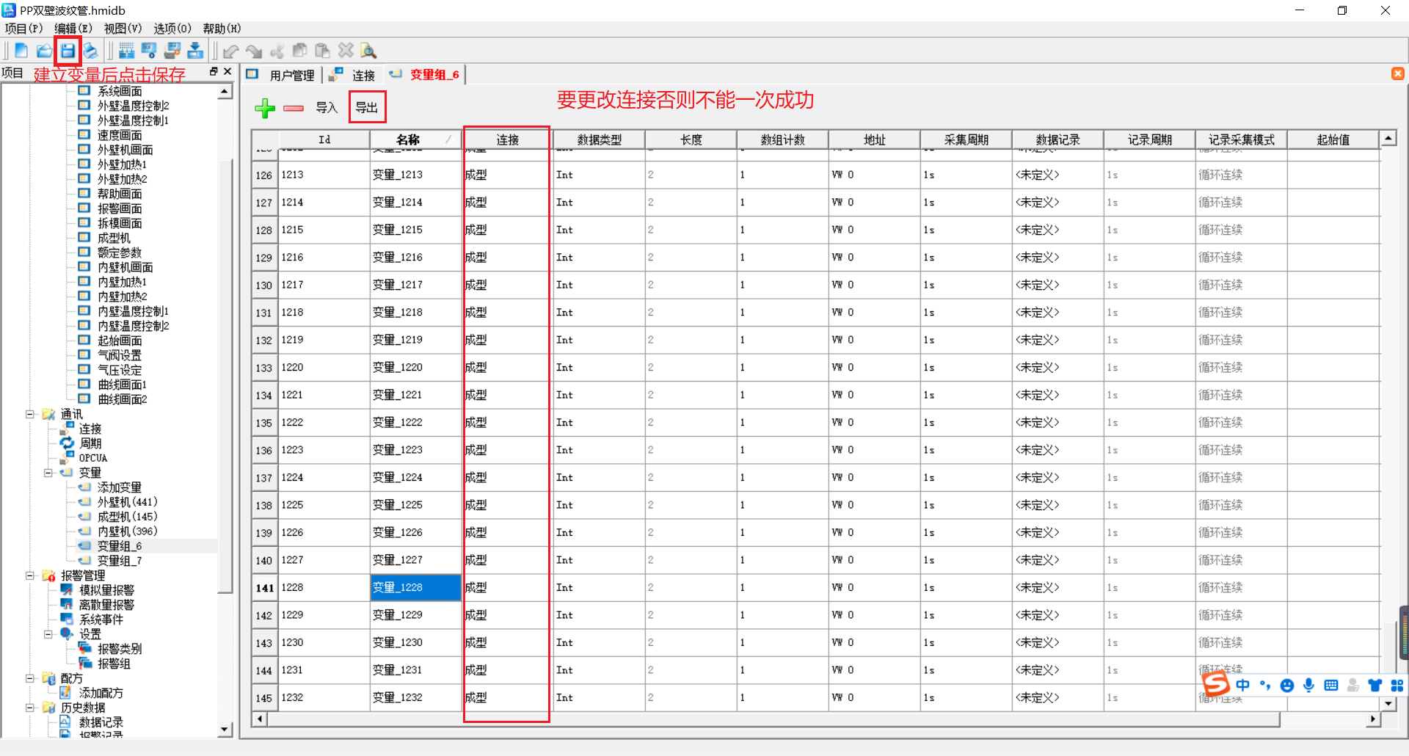Click the 导入 import button
This screenshot has height=756, width=1409.
tap(327, 108)
